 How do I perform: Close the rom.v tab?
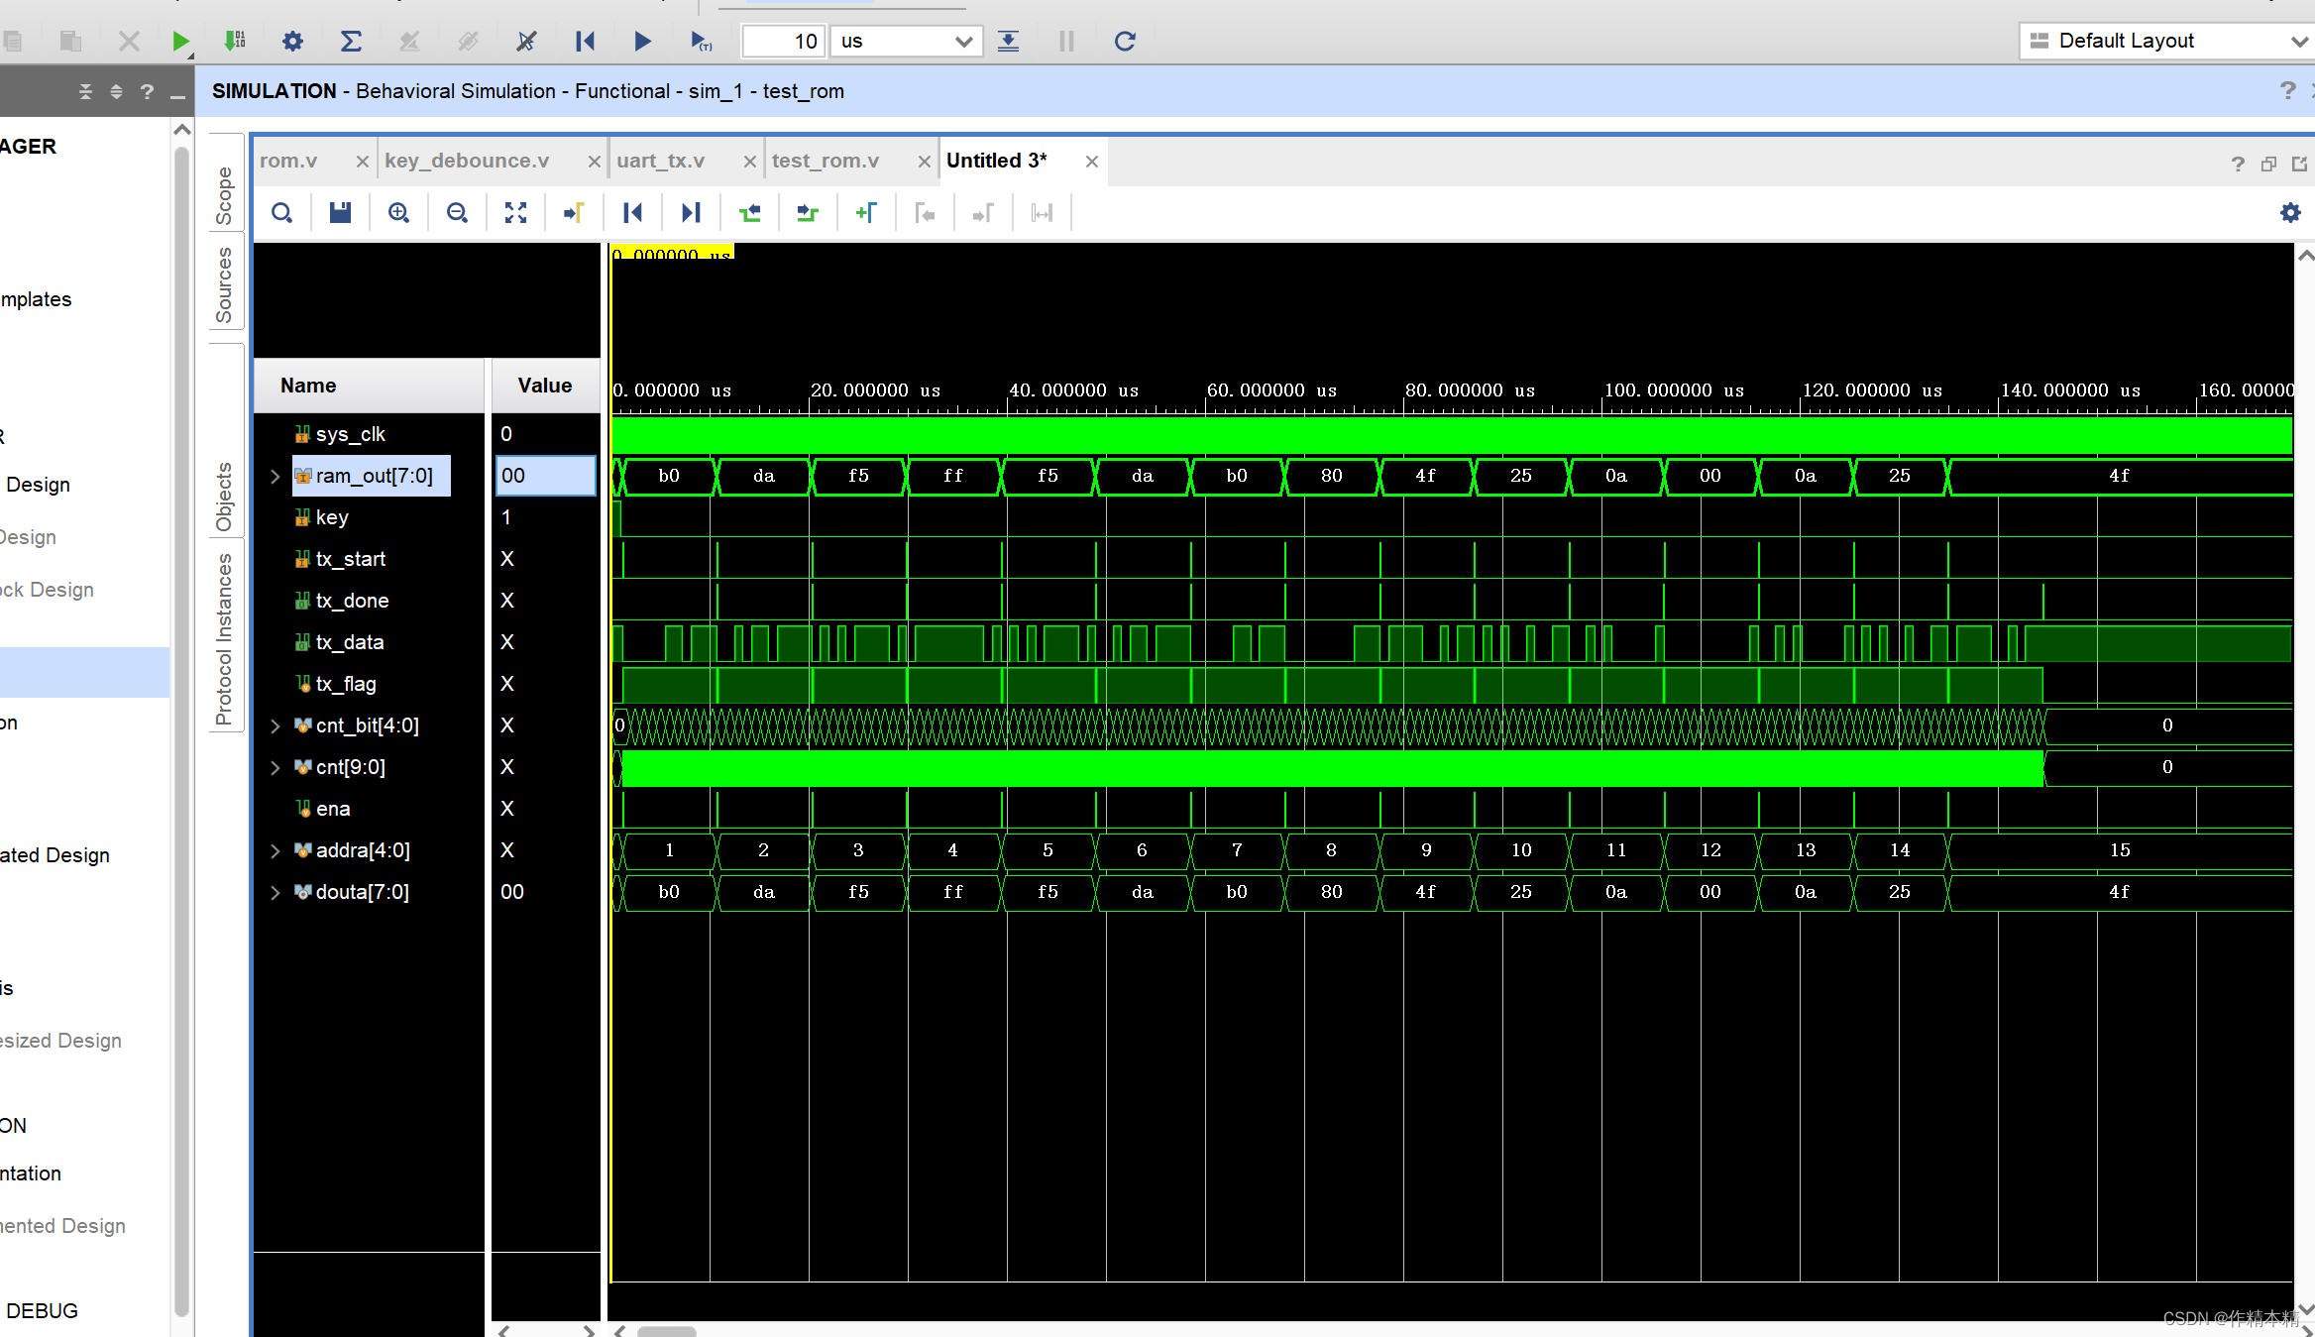click(362, 162)
